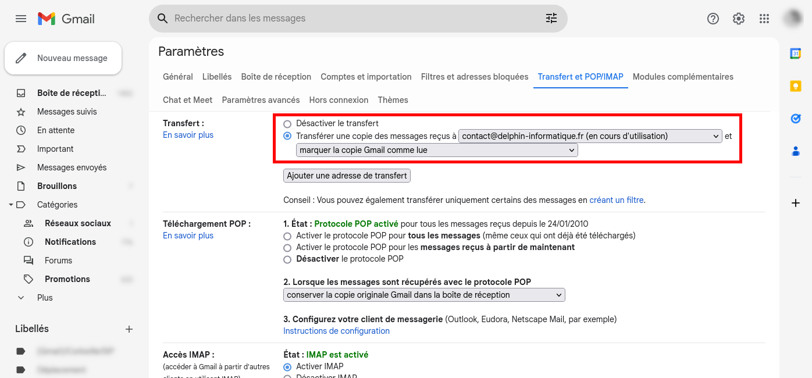The width and height of the screenshot is (812, 378).
Task: Open the blurred account avatar
Action: pyautogui.click(x=793, y=19)
